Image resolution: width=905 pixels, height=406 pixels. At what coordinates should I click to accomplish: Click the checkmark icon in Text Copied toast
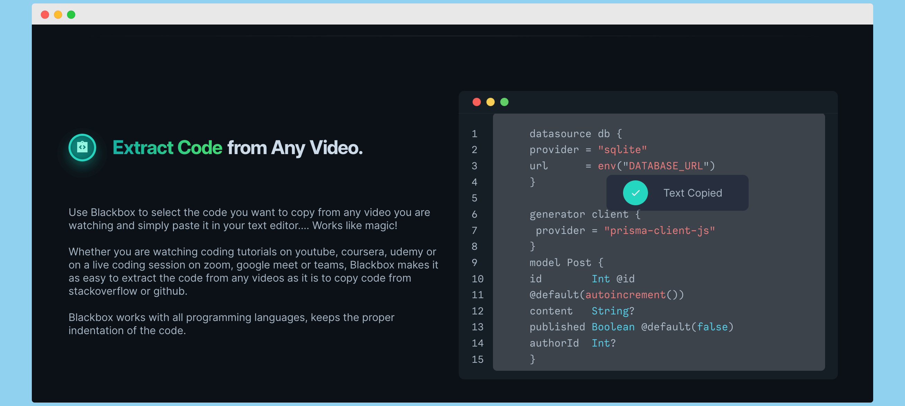[x=635, y=193]
